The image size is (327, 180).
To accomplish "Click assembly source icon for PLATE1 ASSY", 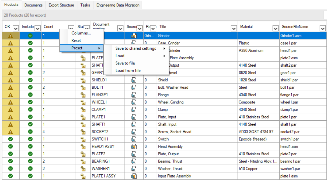I will click(134, 176).
